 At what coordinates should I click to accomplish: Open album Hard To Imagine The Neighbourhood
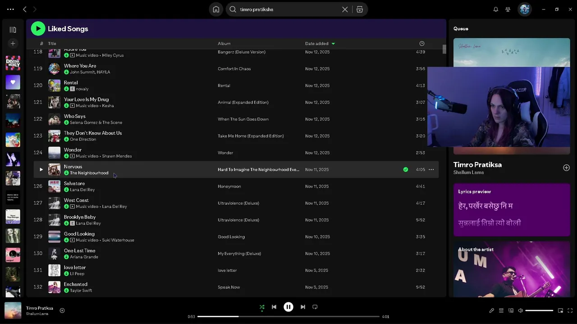click(258, 170)
